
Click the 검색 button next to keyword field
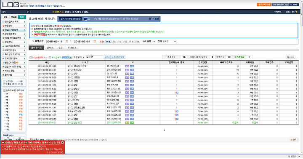click(107, 57)
